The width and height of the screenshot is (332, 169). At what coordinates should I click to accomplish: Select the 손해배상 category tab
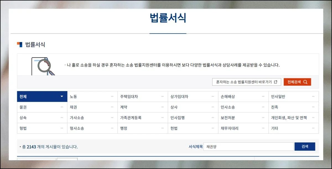(228, 97)
